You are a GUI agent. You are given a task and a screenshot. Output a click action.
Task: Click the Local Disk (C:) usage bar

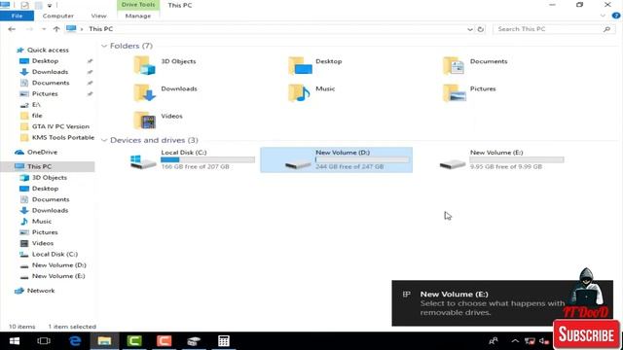coord(207,159)
